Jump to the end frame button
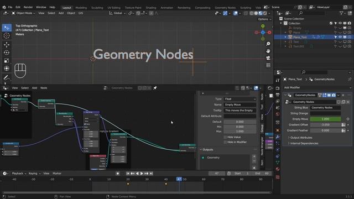 pyautogui.click(x=151, y=174)
